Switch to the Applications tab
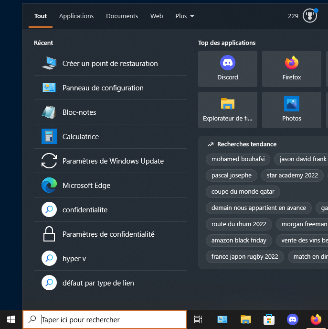 tap(76, 16)
